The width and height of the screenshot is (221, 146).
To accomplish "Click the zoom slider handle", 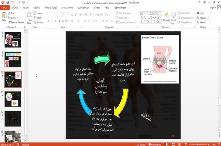I will [197, 145].
